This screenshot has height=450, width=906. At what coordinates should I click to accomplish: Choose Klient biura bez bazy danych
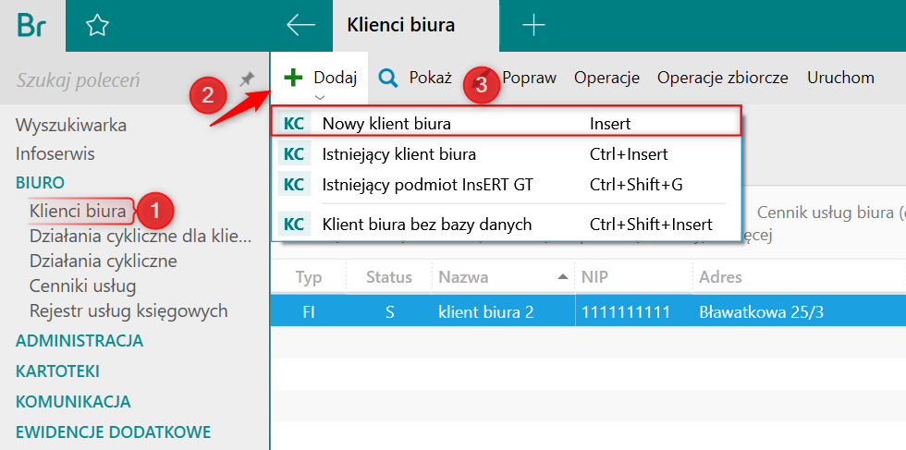(x=507, y=224)
